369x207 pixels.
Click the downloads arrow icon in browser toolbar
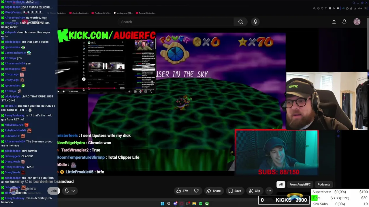pos(355,8)
